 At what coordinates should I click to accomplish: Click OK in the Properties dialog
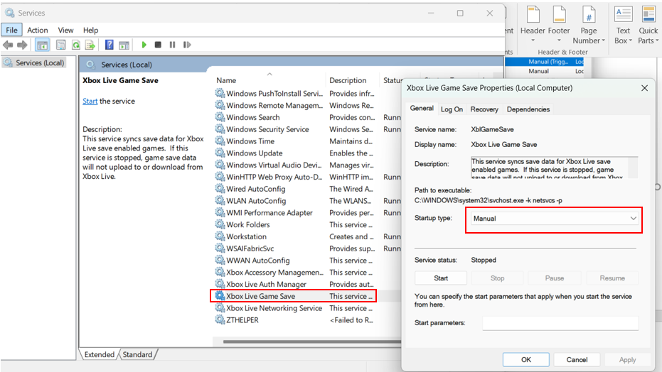pos(526,359)
